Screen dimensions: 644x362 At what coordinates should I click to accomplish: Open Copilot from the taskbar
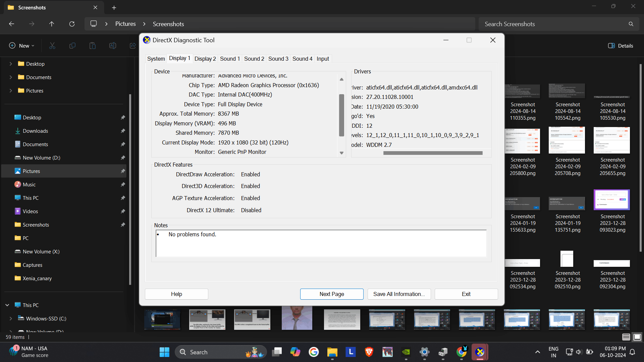[295, 352]
